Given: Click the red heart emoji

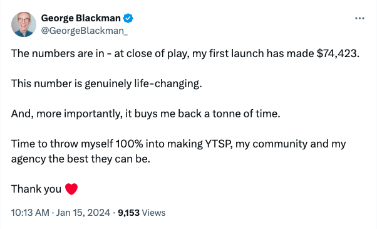Looking at the screenshot, I should [x=71, y=189].
